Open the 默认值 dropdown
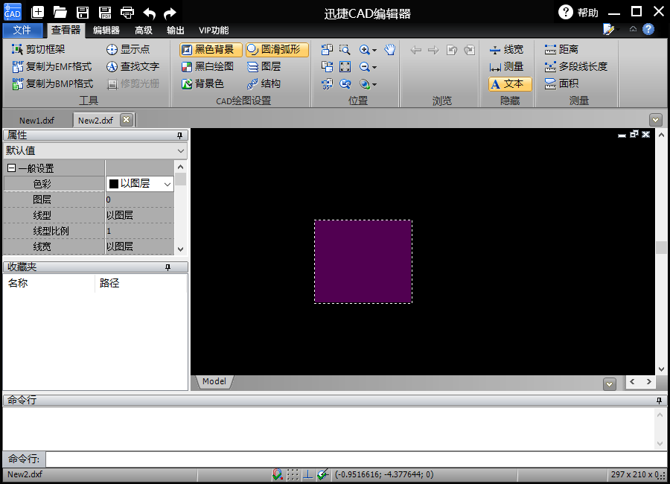 181,150
